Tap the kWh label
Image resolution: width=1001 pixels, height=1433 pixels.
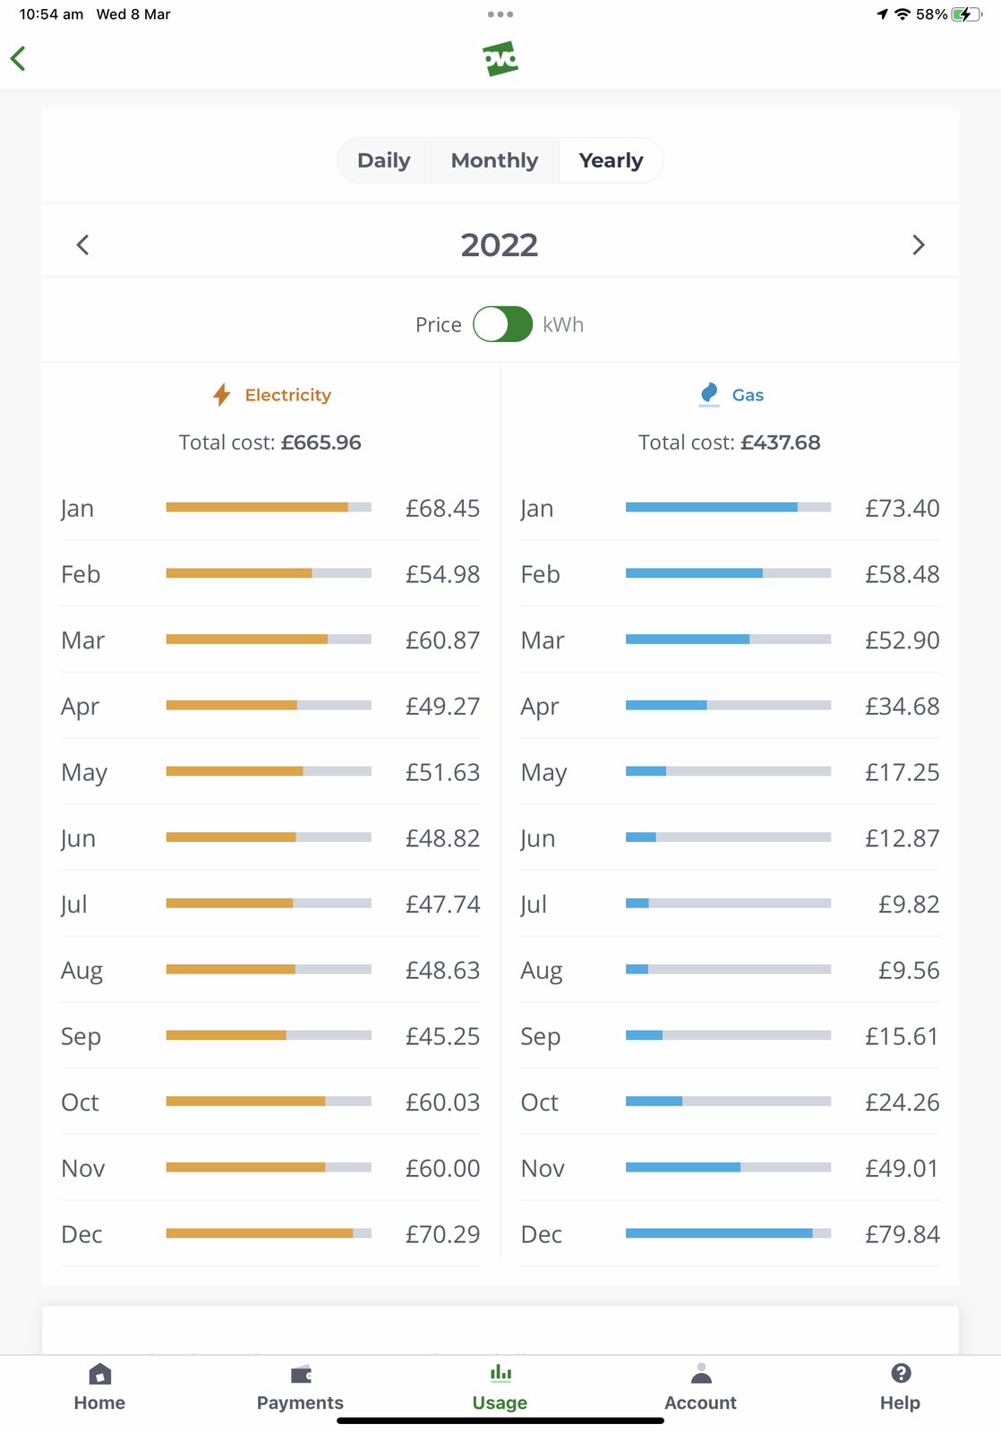pos(563,325)
